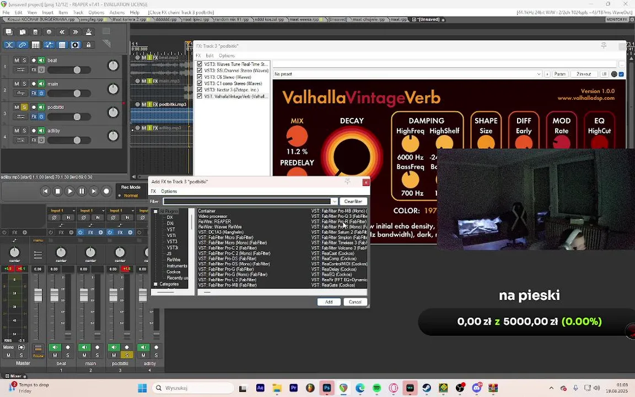The image size is (635, 397).
Task: Click the undo double-left arrow icon
Action: 62,32
